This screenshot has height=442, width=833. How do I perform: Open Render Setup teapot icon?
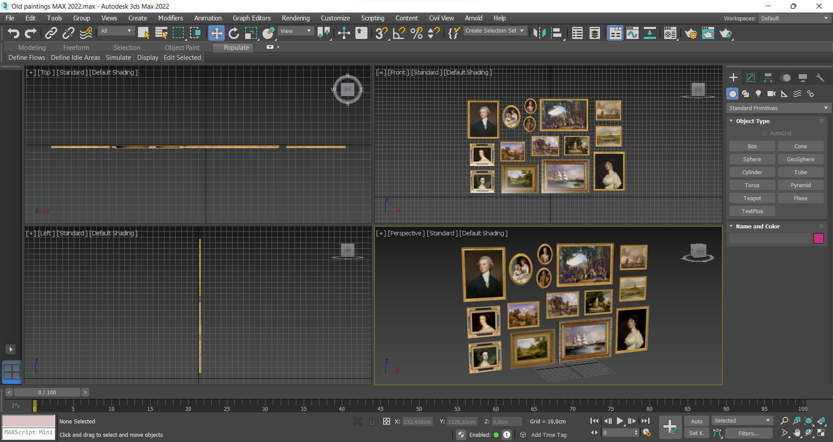click(691, 33)
